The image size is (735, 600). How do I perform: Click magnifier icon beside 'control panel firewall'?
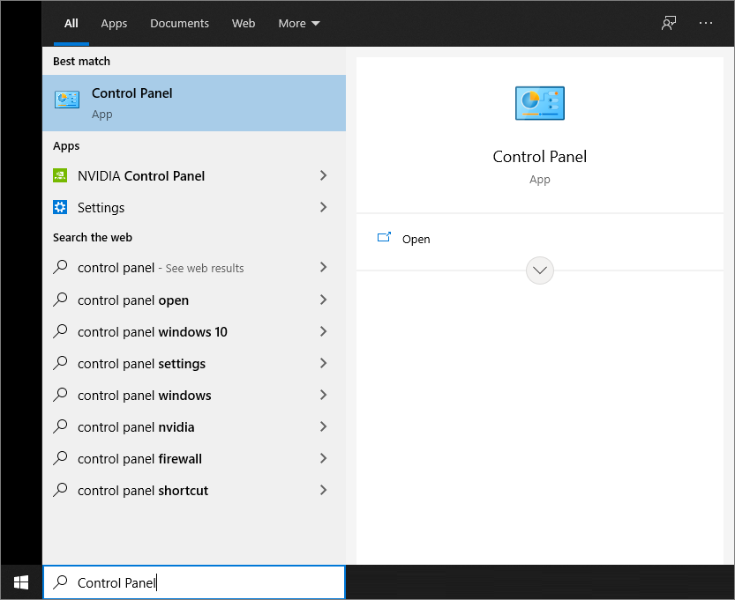tap(60, 458)
